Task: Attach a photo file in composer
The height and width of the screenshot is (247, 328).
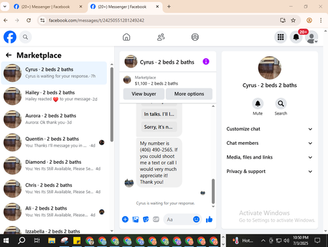Action: coord(136,219)
